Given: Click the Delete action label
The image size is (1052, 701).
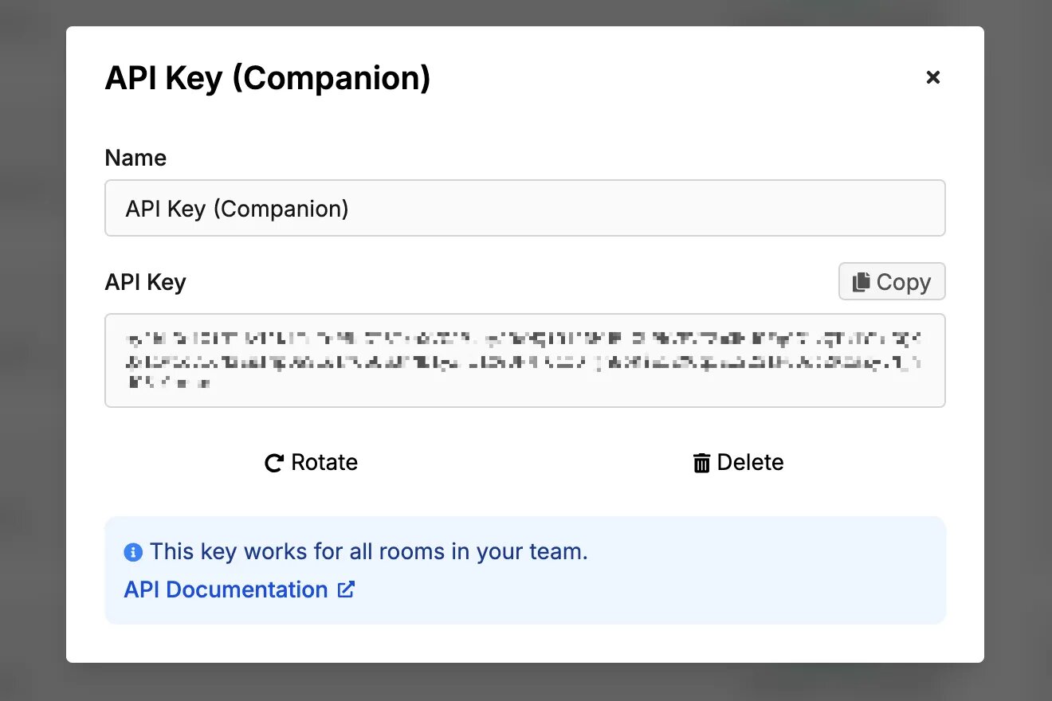Looking at the screenshot, I should tap(752, 462).
